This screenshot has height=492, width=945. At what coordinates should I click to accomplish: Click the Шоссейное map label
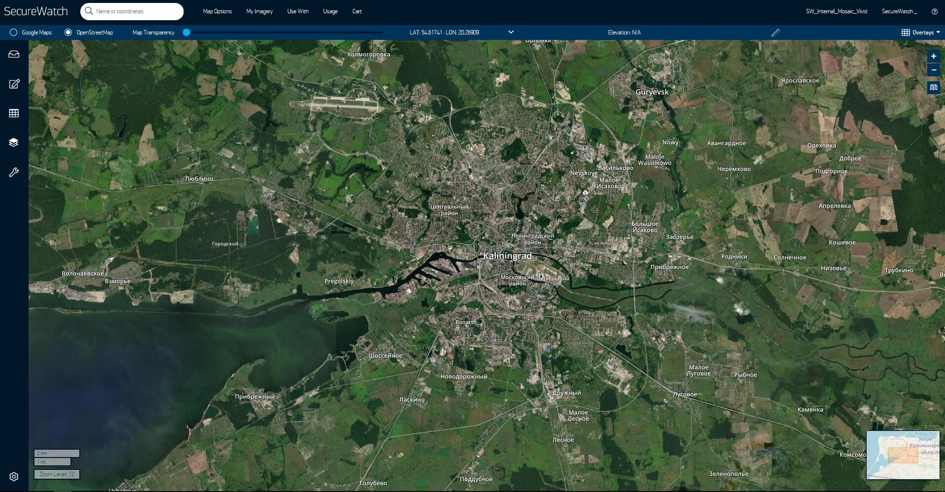tap(385, 356)
